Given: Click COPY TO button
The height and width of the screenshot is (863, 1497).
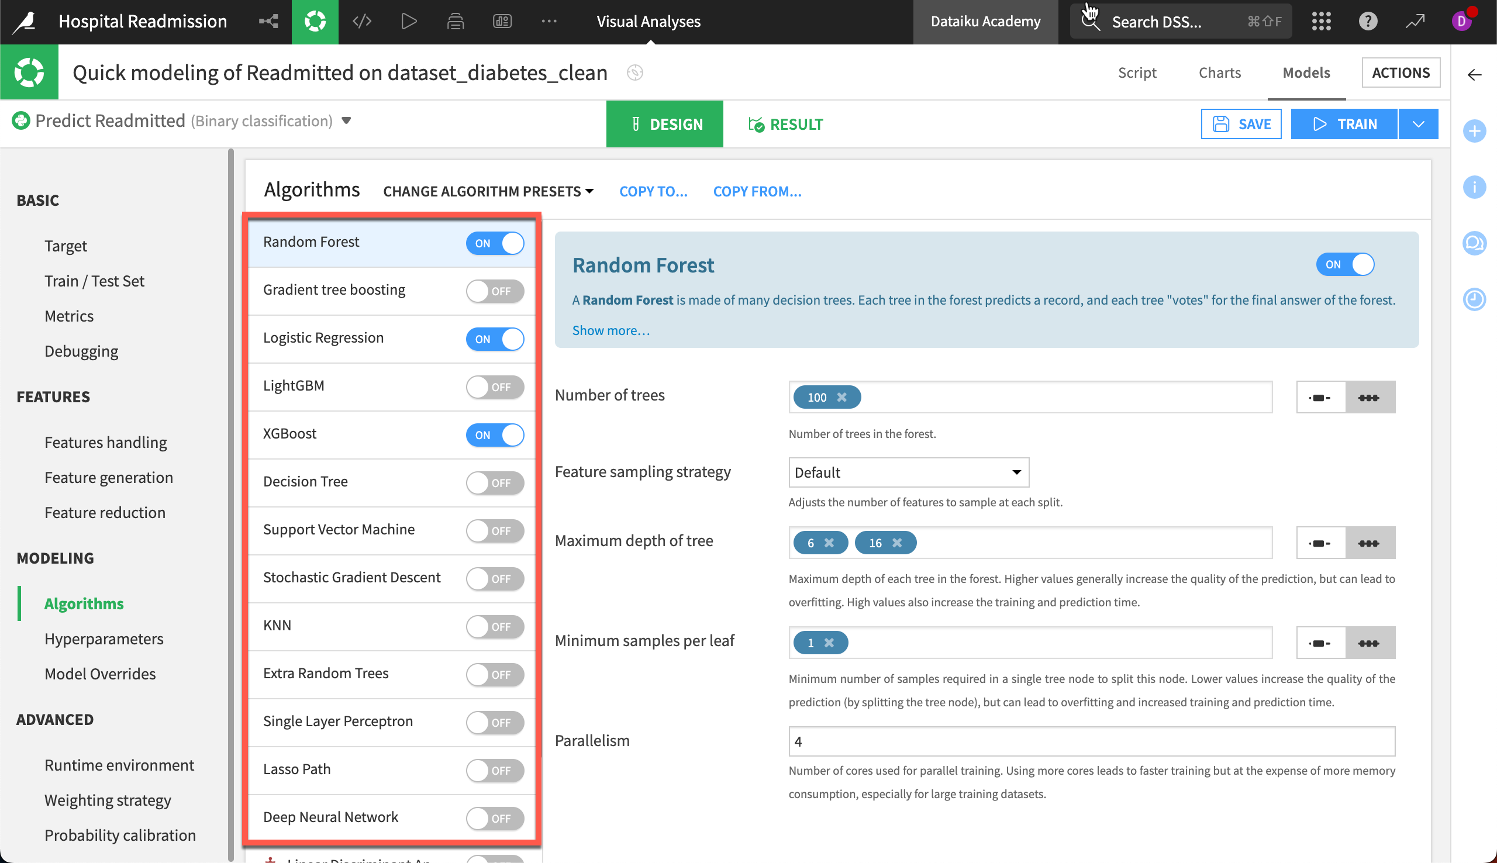Looking at the screenshot, I should click(653, 190).
